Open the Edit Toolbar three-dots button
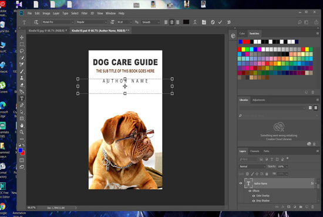Screen dimensions: 323x217 coord(22,139)
